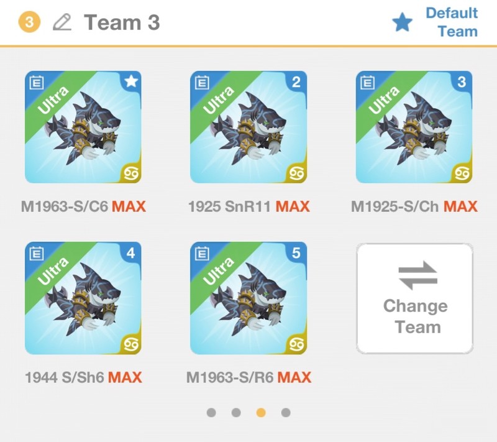Viewport: 497px width, 442px height.
Task: Select the second page indicator dot
Action: 236,413
